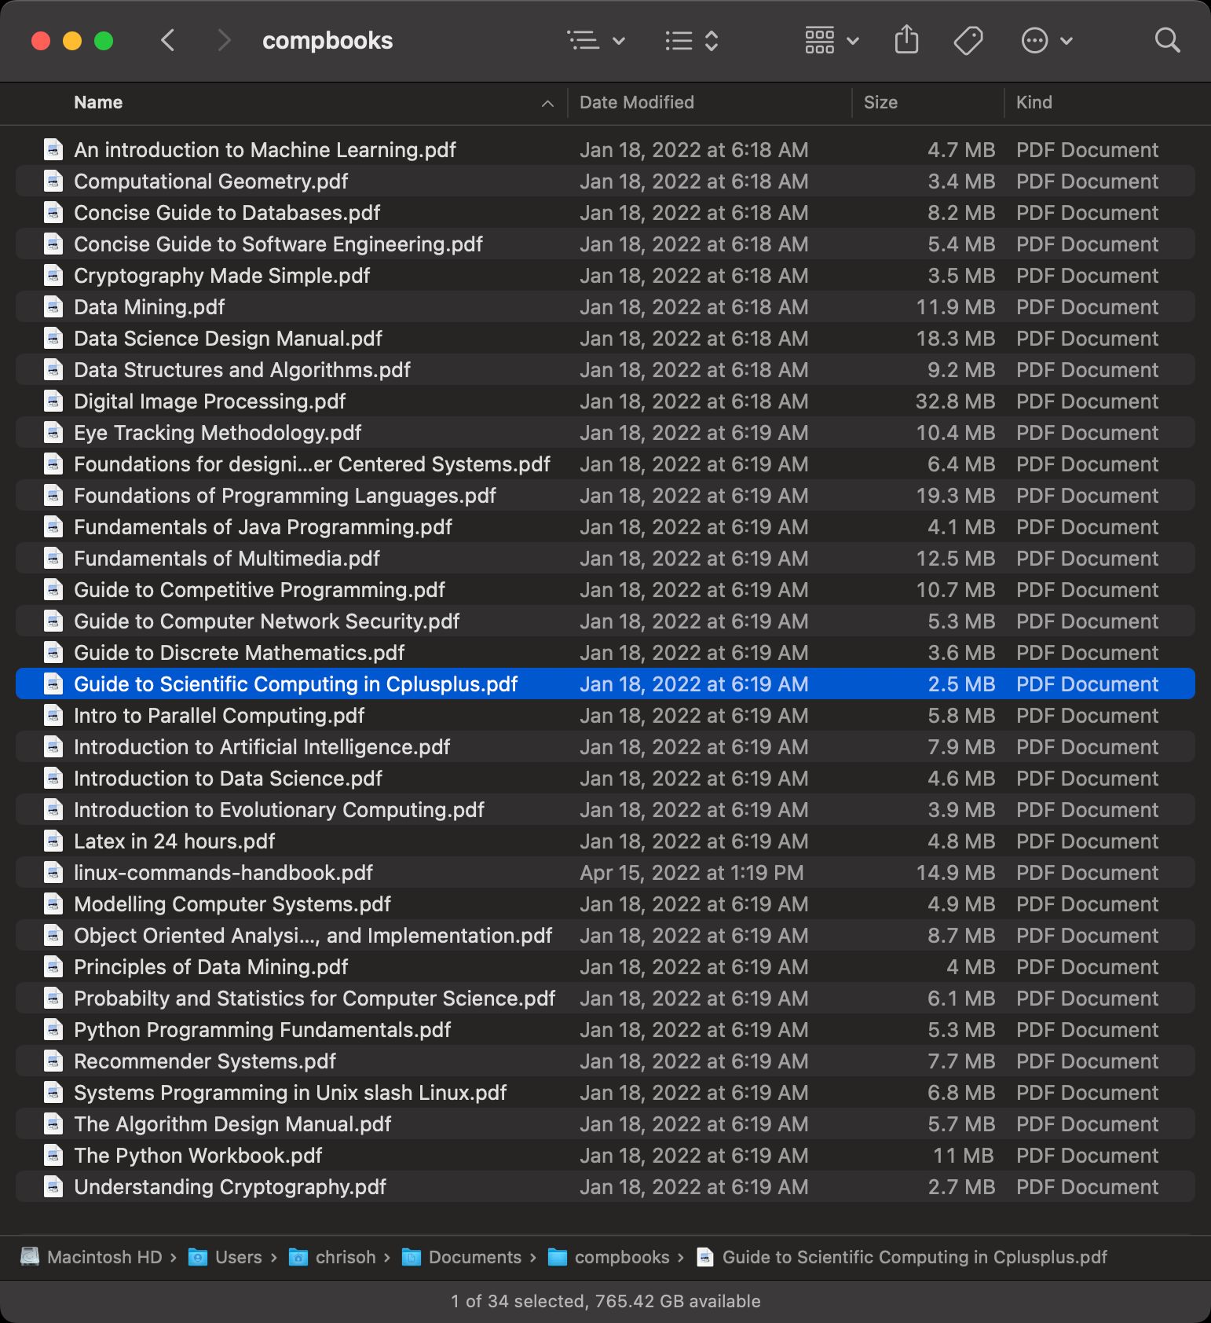Select Object Oriented Analysi..., and Implementation.pdf

[605, 935]
